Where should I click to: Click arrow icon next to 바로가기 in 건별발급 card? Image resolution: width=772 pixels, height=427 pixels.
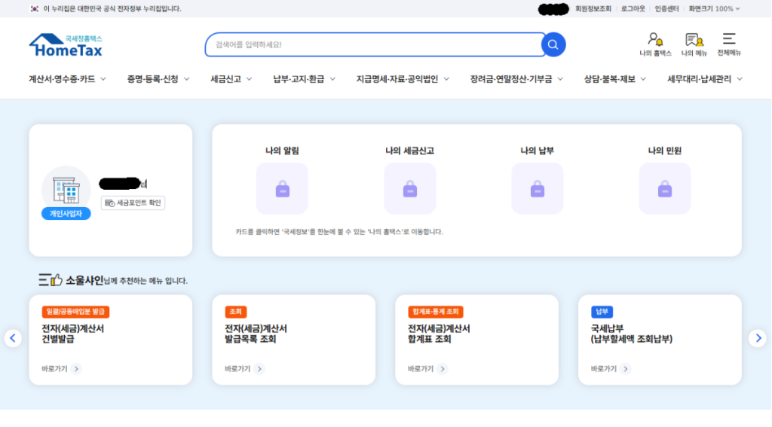(76, 369)
